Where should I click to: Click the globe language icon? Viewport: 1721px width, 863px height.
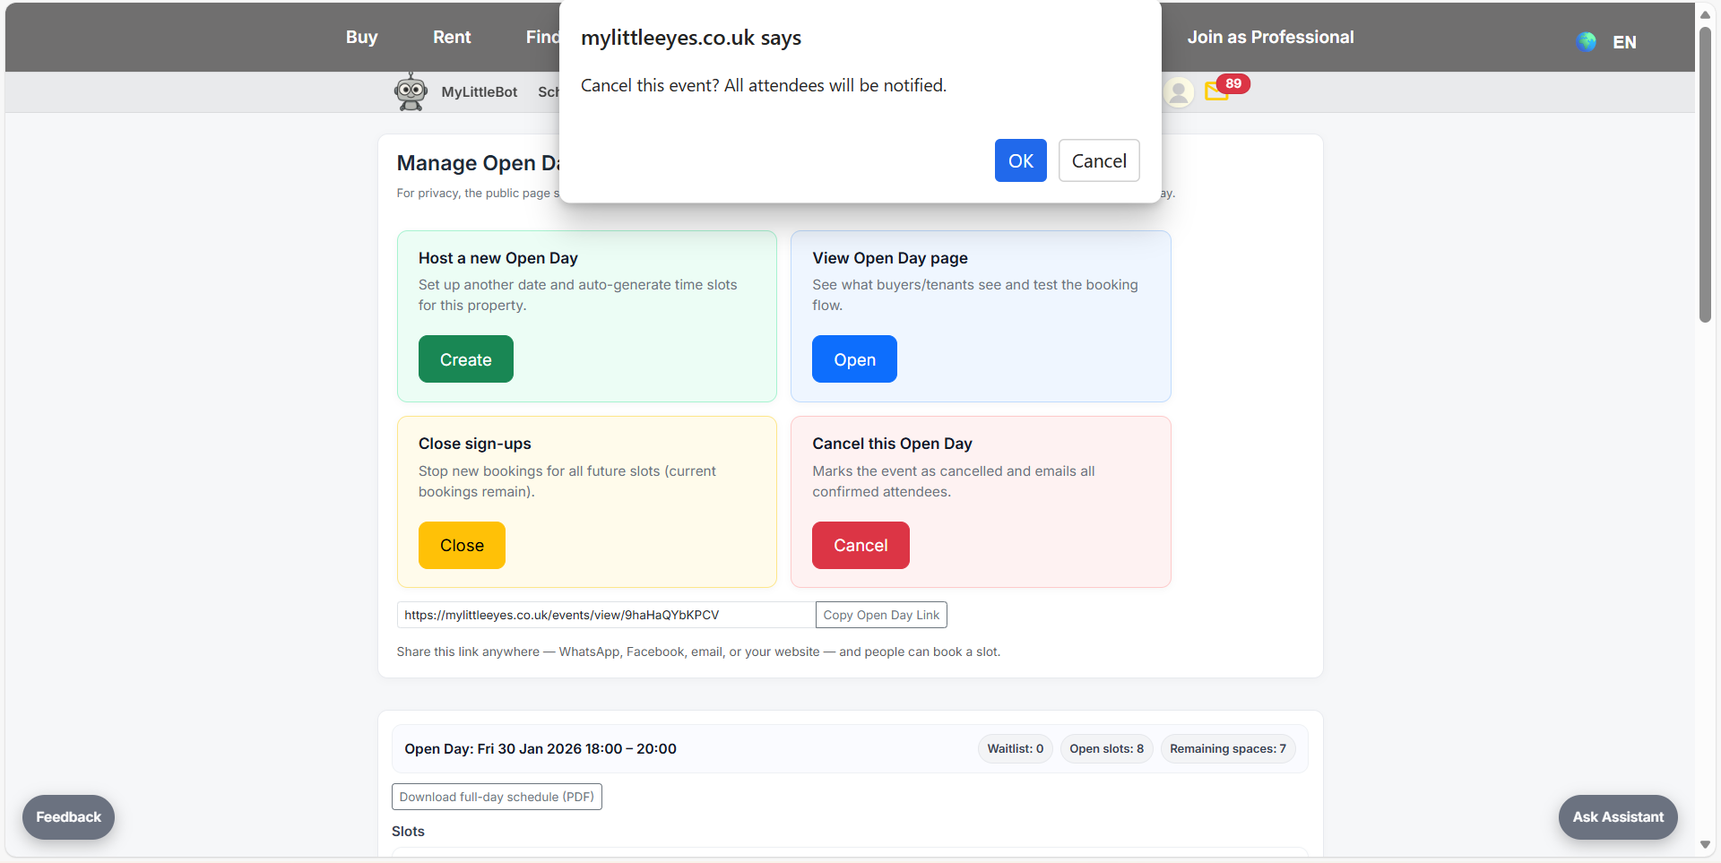[x=1586, y=41]
